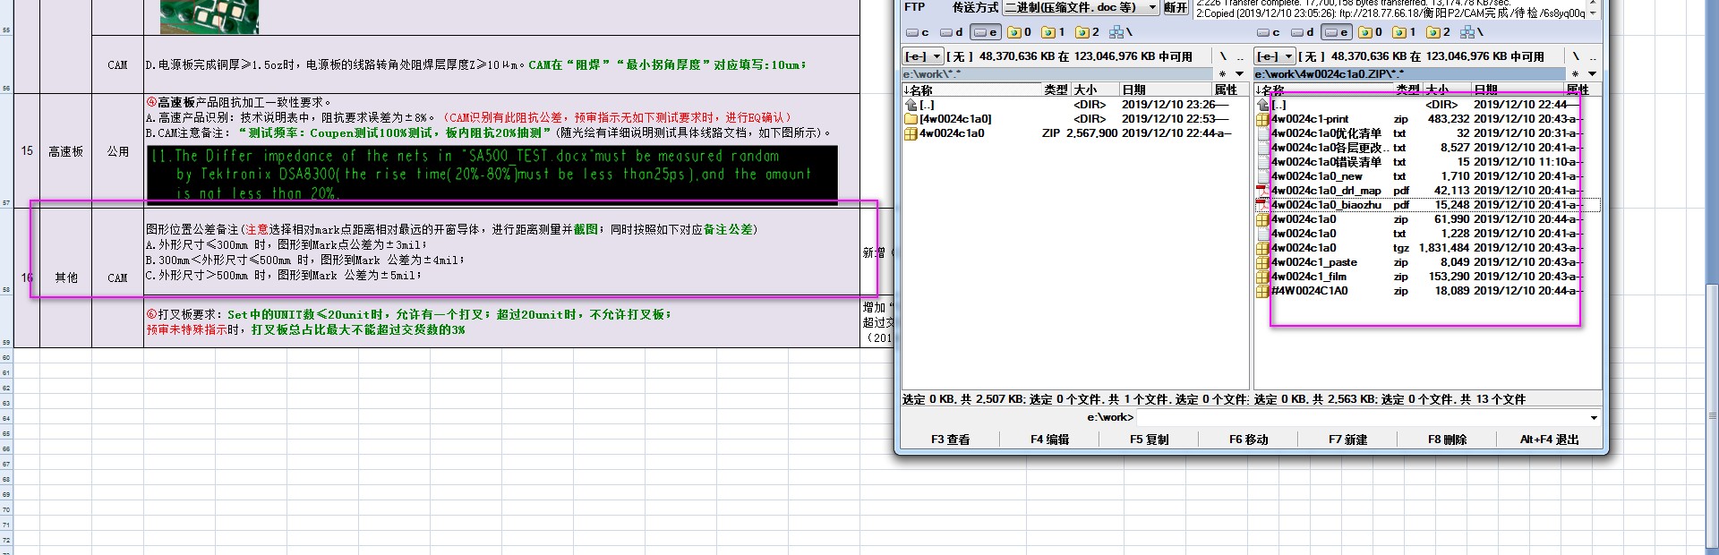1719x555 pixels.
Task: Go to root directory in right panel
Action: [1576, 56]
